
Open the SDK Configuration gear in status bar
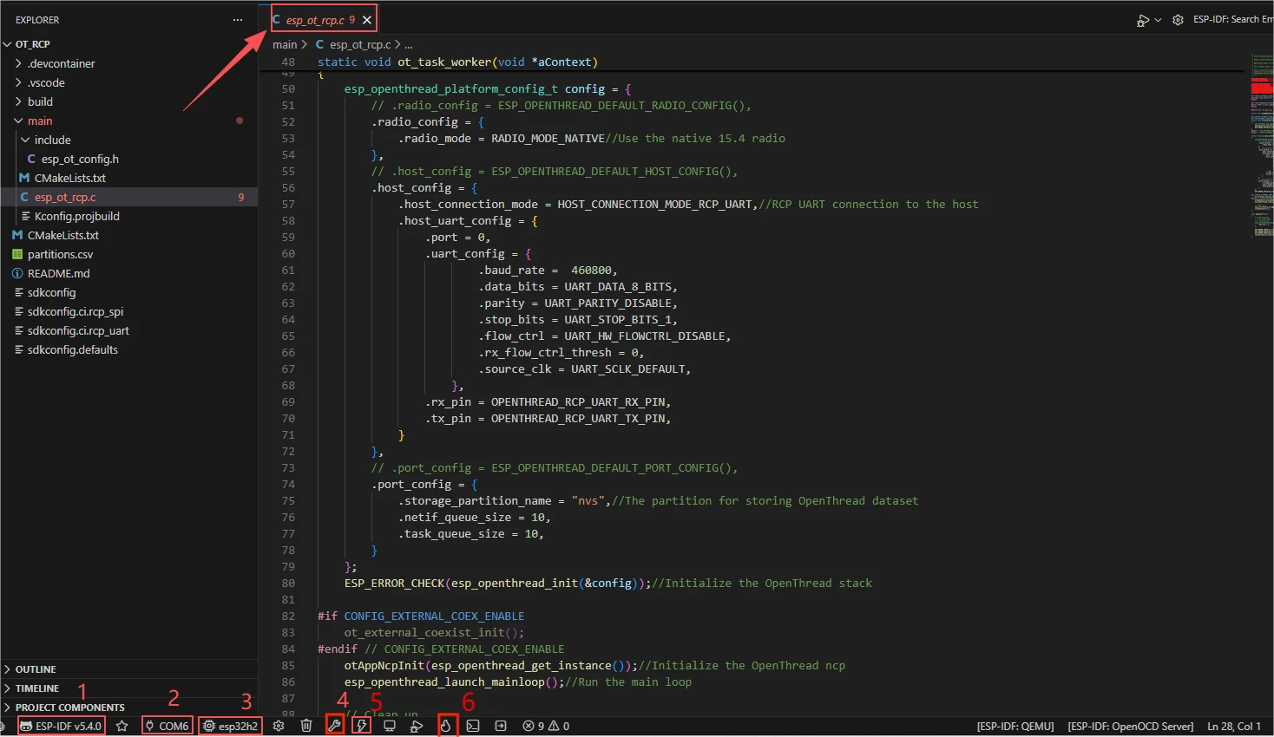pyautogui.click(x=279, y=726)
